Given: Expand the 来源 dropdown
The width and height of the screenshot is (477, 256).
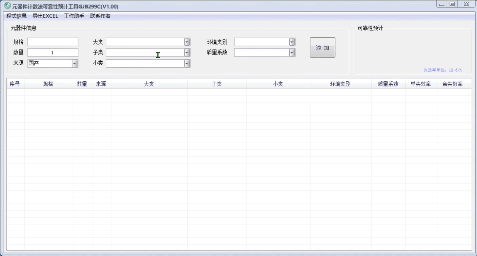Looking at the screenshot, I should (x=75, y=63).
